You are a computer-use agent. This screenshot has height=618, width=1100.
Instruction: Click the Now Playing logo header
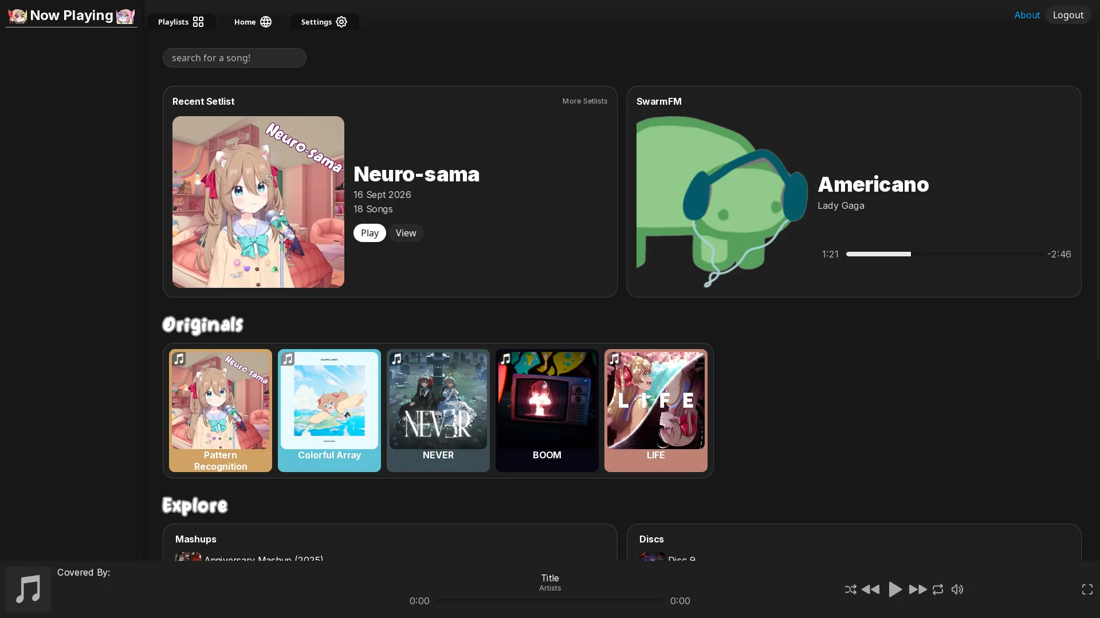point(72,15)
